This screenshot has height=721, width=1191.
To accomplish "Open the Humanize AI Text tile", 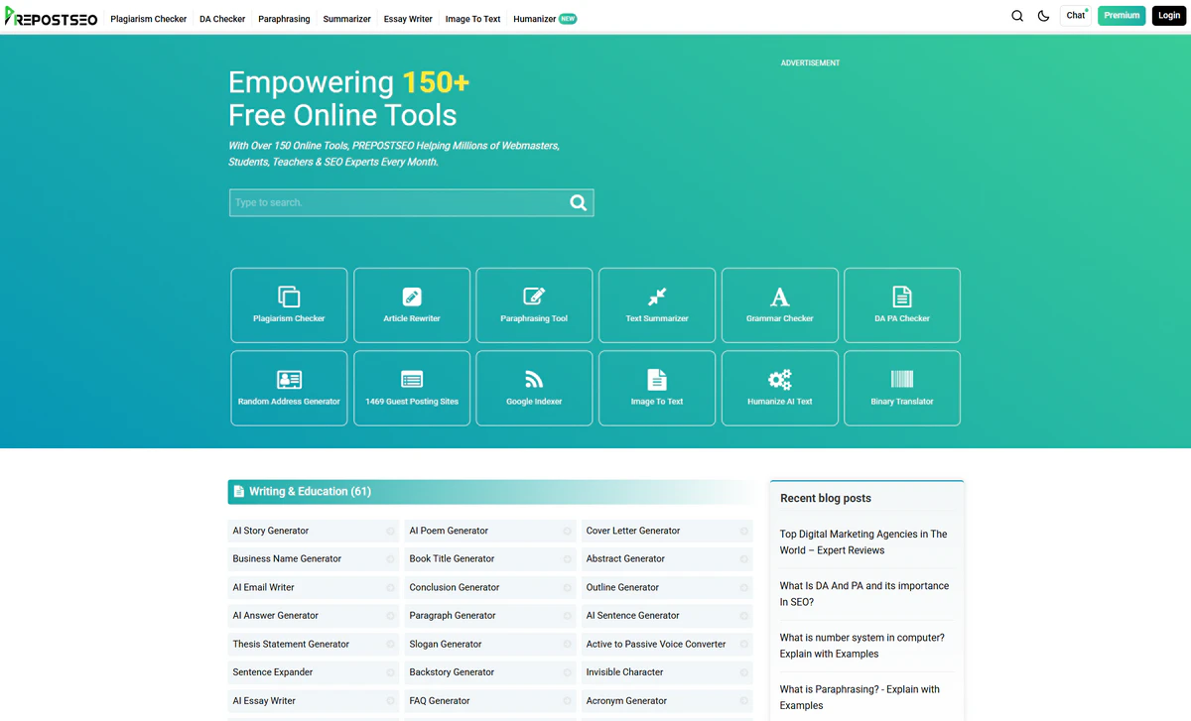I will click(x=779, y=388).
